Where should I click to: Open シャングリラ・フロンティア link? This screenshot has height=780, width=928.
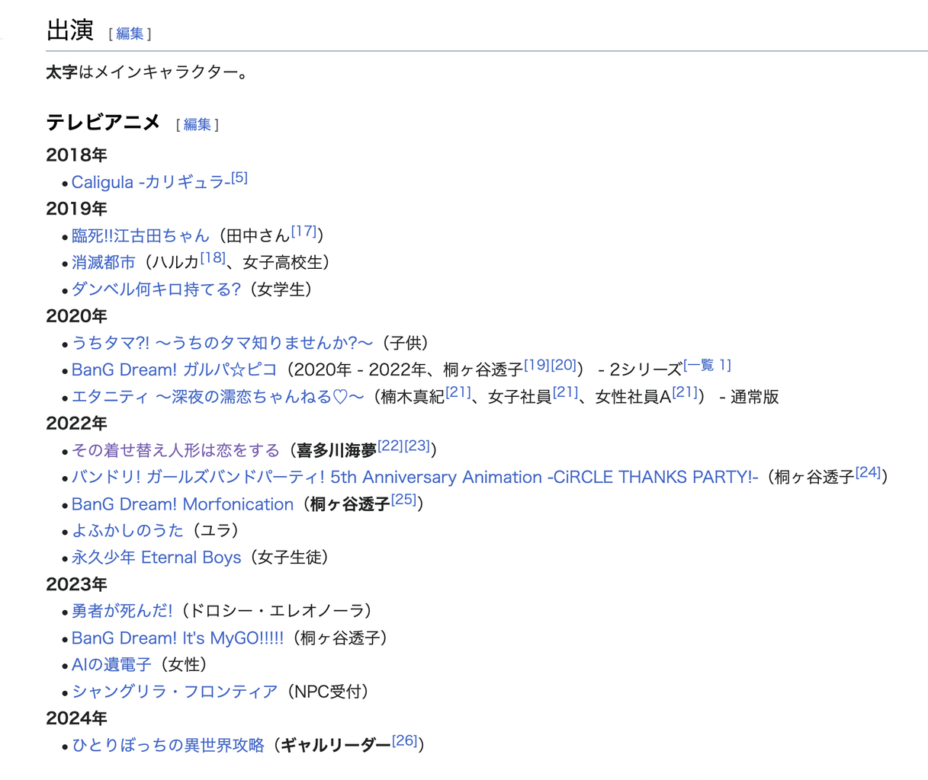pos(175,692)
